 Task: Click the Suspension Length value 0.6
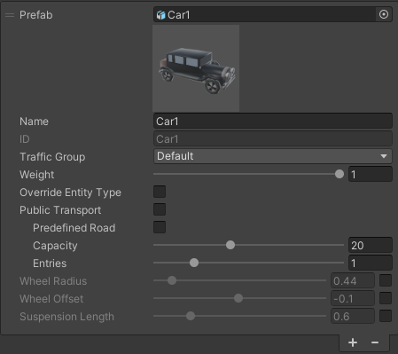(x=353, y=316)
